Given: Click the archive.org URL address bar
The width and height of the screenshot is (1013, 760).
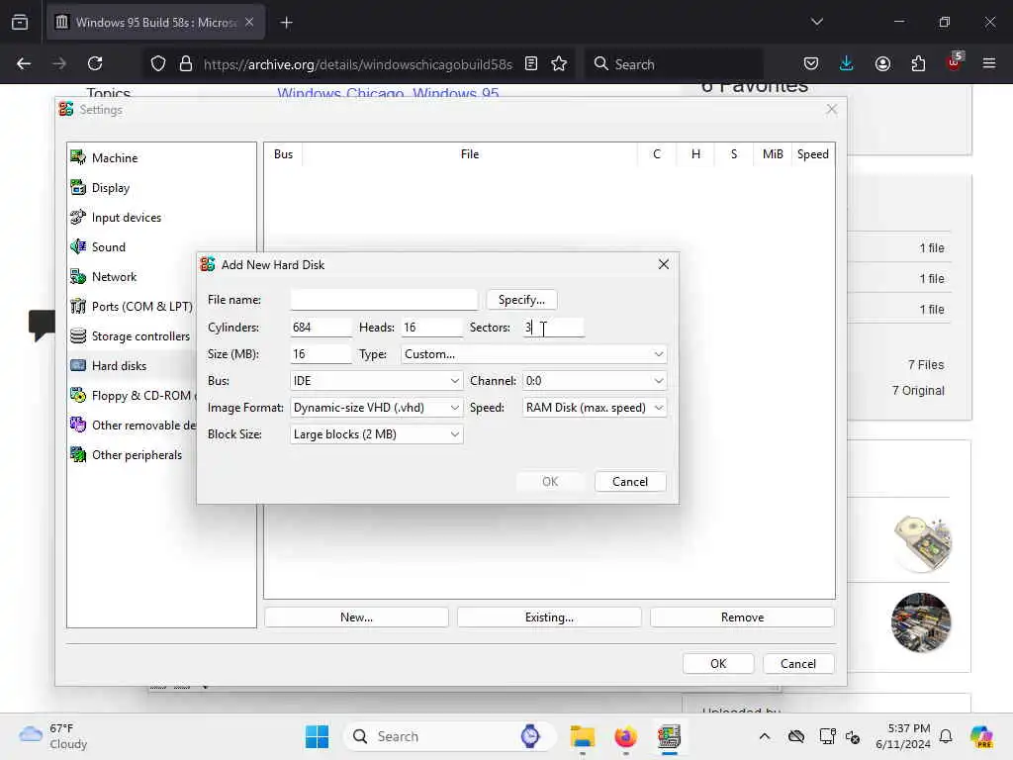Looking at the screenshot, I should click(357, 64).
